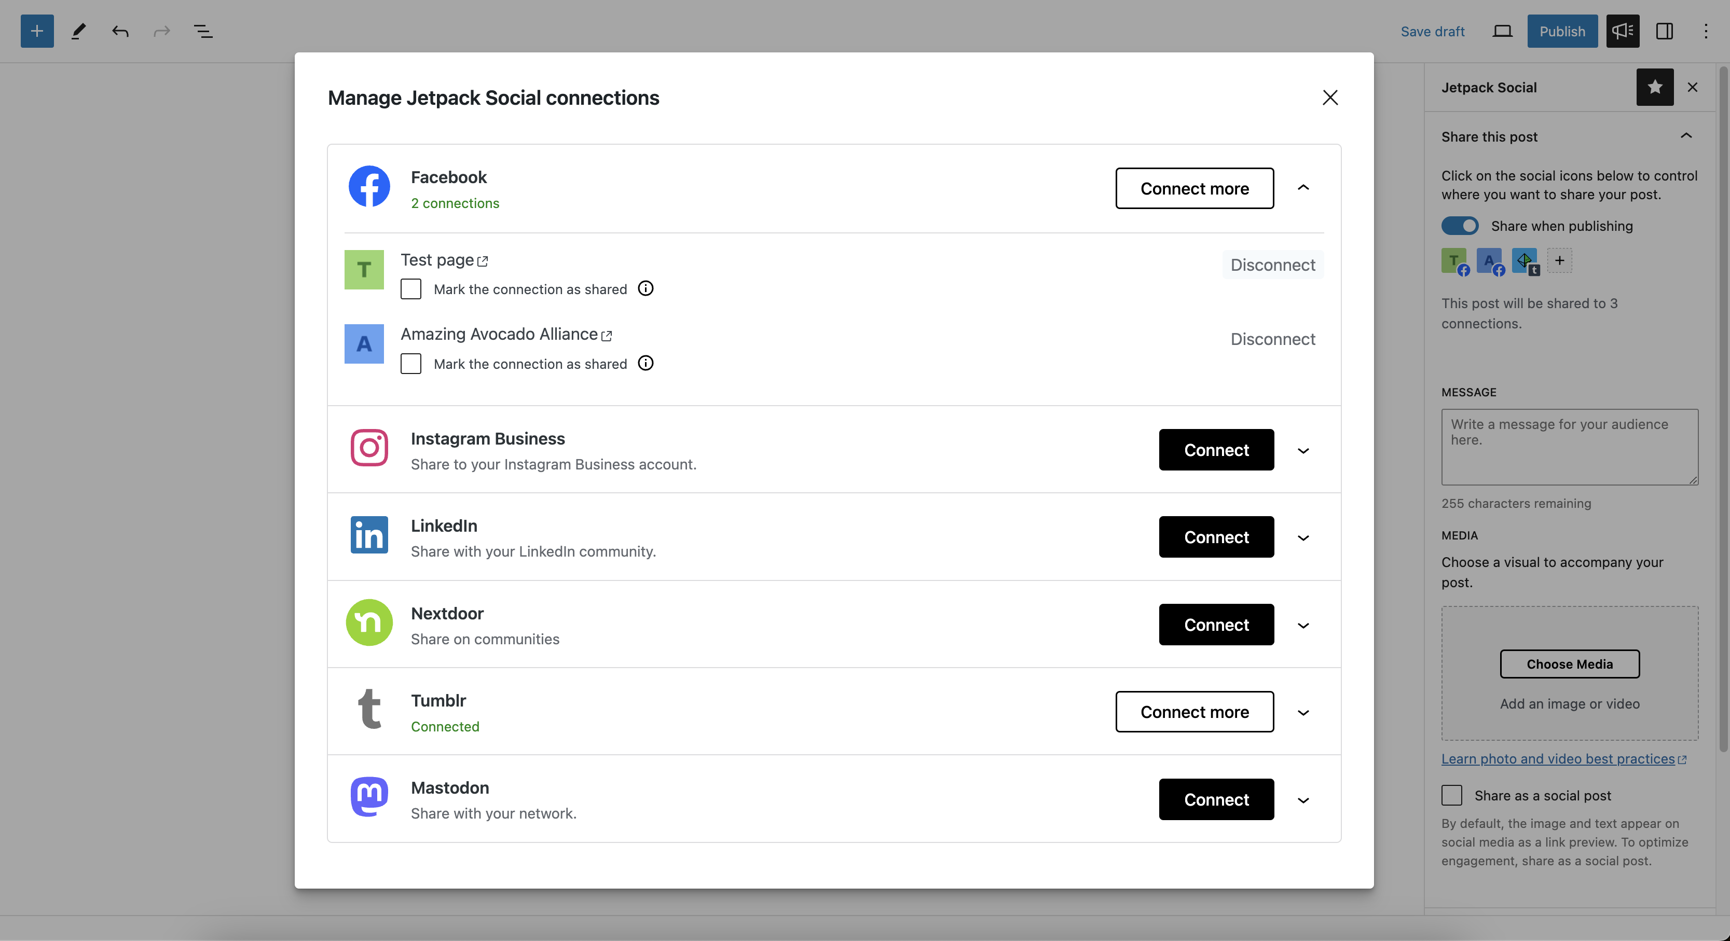Click the Tumblr logo icon
The height and width of the screenshot is (941, 1730).
[369, 709]
